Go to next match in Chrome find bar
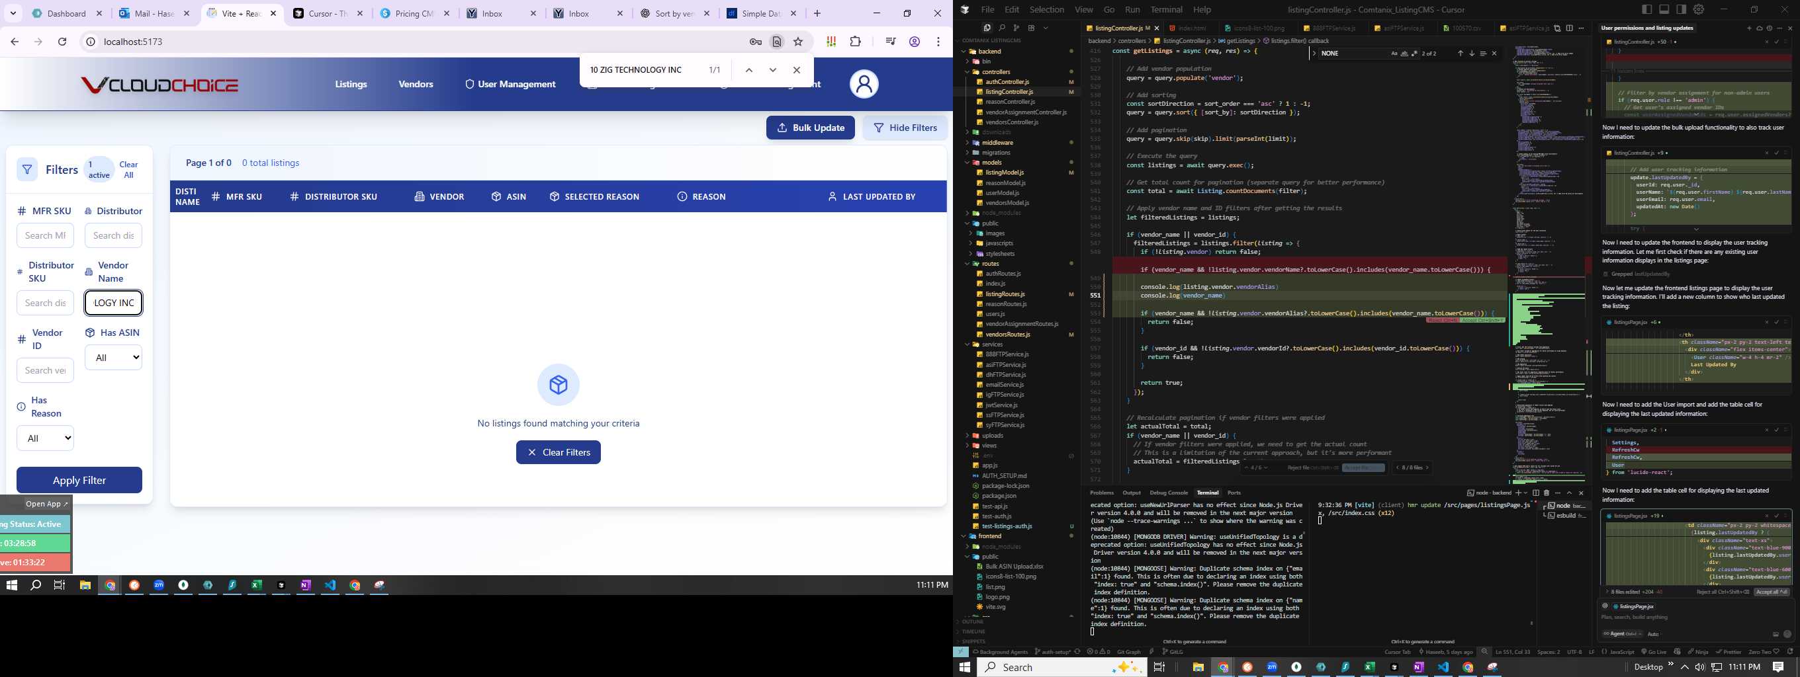The height and width of the screenshot is (677, 1800). coord(773,70)
